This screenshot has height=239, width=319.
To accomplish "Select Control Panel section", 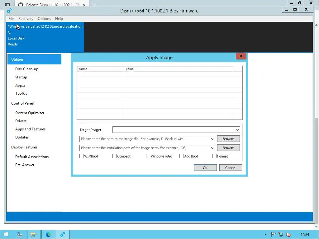I will point(22,103).
